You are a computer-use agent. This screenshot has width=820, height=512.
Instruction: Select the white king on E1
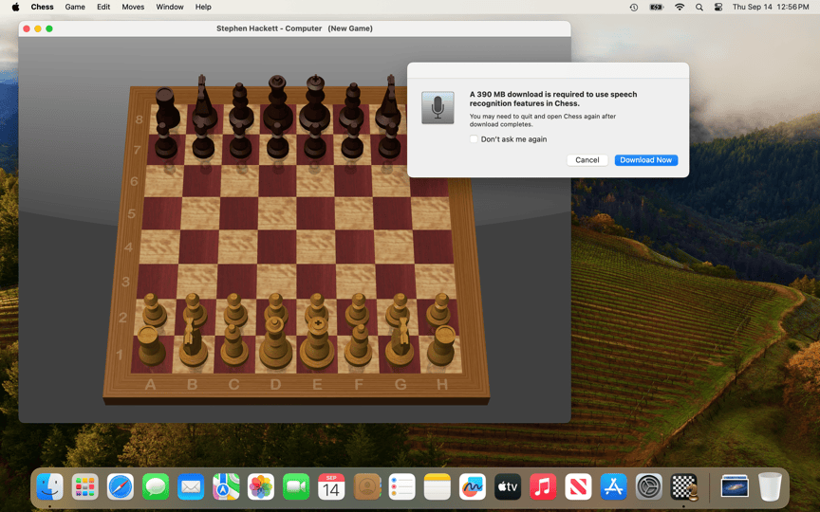pos(316,345)
